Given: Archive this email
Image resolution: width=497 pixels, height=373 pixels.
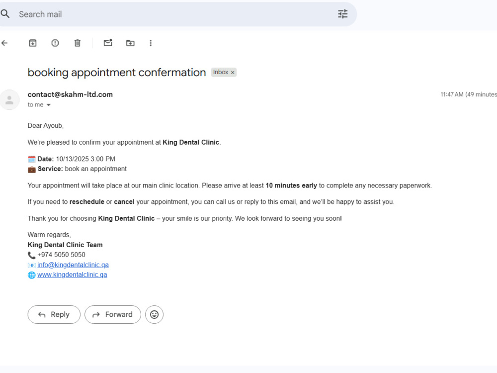Looking at the screenshot, I should [33, 43].
